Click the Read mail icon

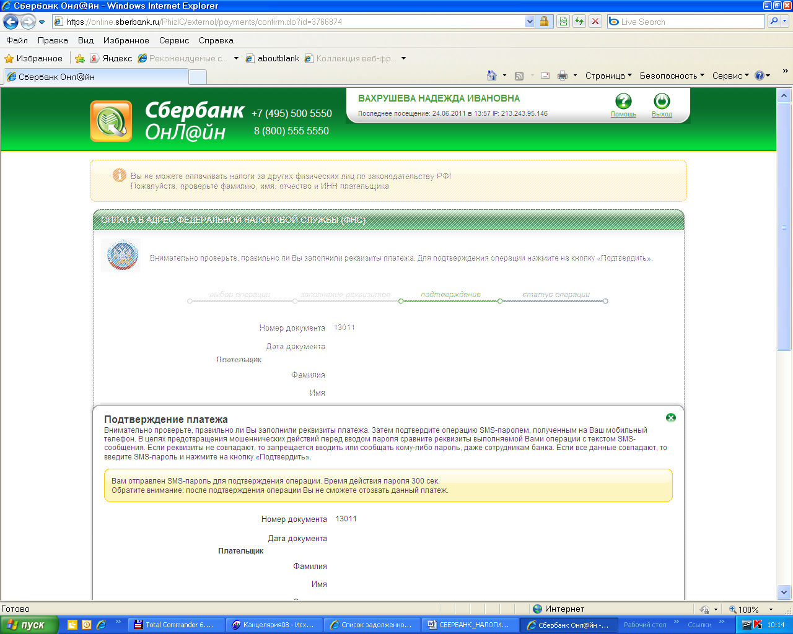pyautogui.click(x=545, y=76)
